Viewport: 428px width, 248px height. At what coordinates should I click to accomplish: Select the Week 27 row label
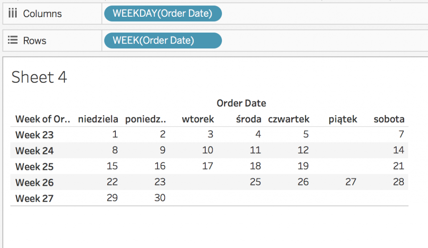[34, 198]
